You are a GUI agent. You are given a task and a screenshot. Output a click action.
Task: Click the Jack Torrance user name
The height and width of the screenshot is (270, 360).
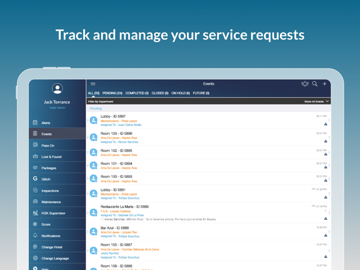click(x=57, y=102)
